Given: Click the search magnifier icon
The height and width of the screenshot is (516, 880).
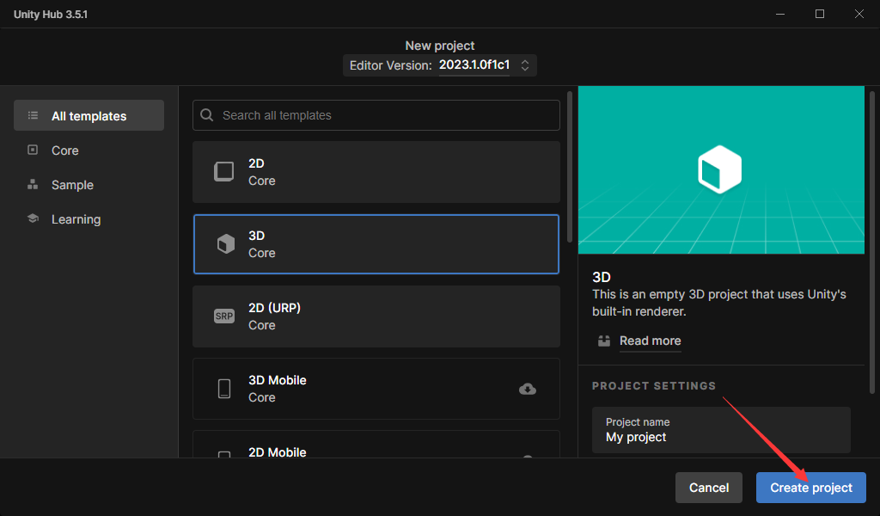Looking at the screenshot, I should click(x=207, y=115).
